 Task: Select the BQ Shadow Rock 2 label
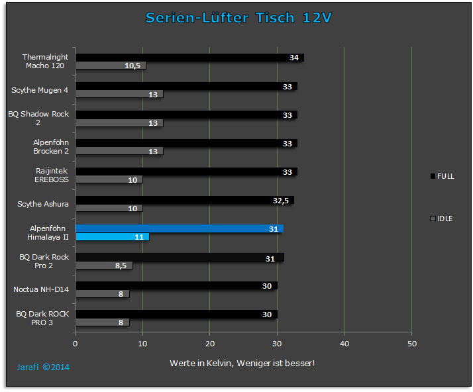click(x=38, y=119)
